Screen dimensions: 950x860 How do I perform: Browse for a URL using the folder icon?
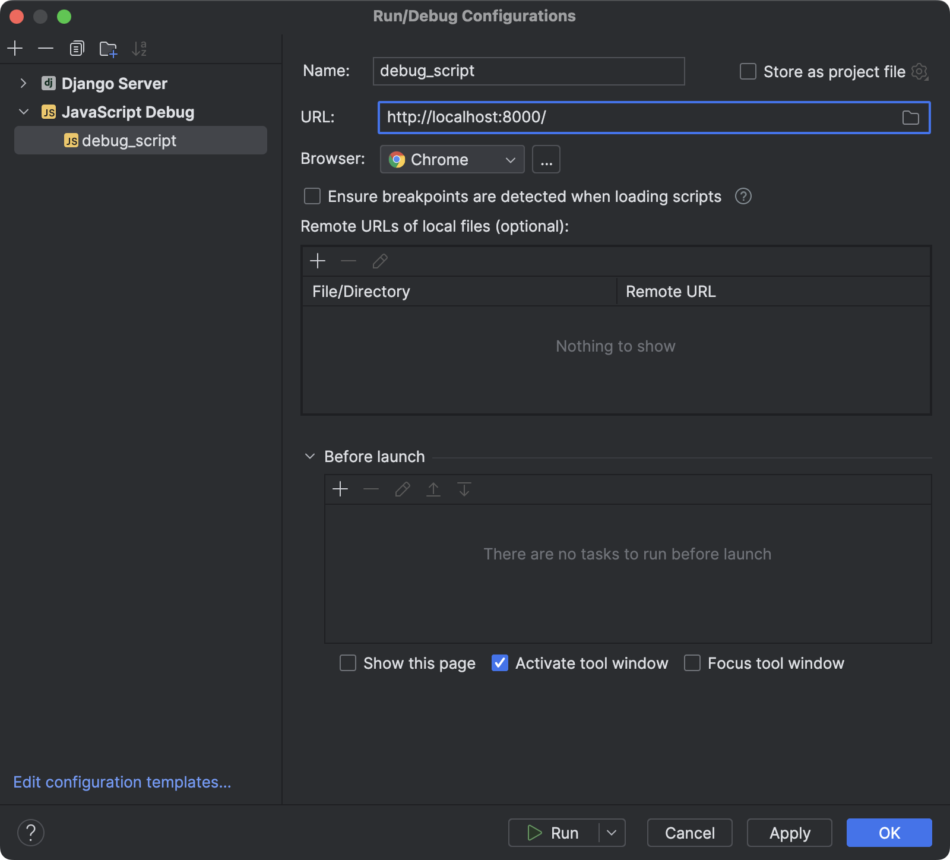[910, 117]
